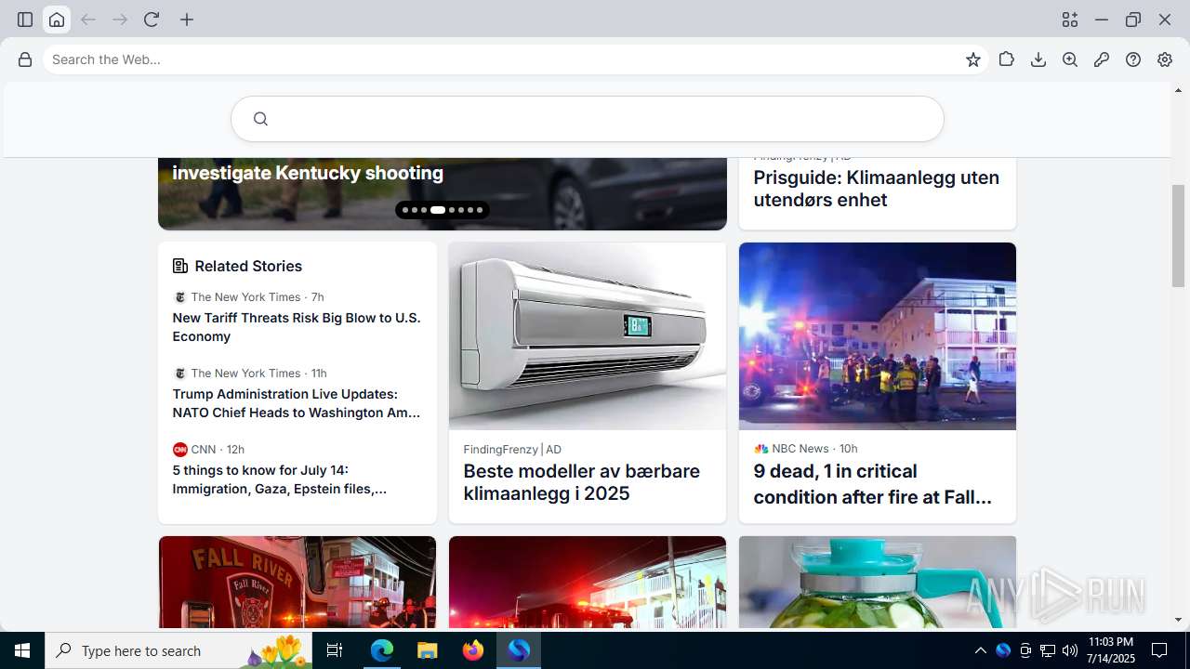
Task: Open the extensions puzzle icon
Action: click(1007, 59)
